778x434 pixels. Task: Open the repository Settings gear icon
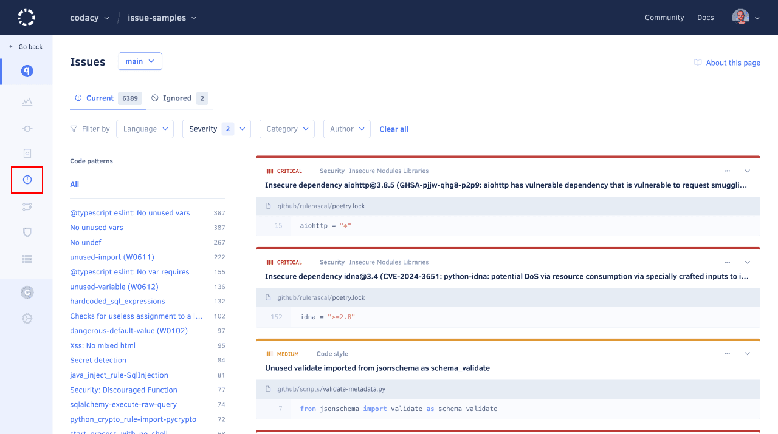tap(27, 318)
